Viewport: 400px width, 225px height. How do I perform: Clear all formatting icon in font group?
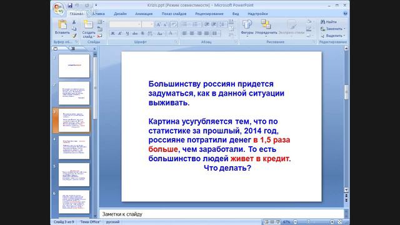pyautogui.click(x=174, y=24)
